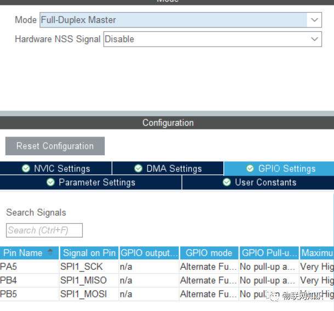
Task: Click the n/a output cell in PB5 row
Action: [x=149, y=294]
